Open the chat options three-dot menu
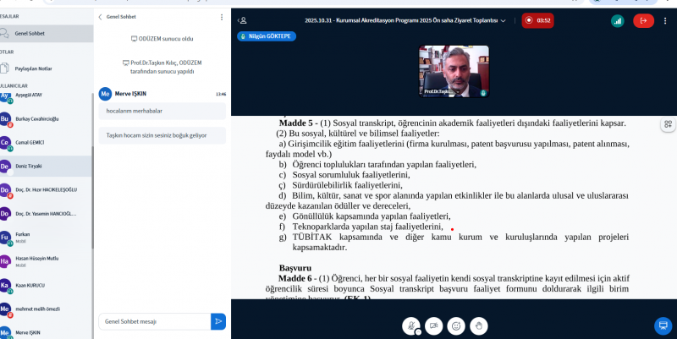677x339 pixels. click(x=222, y=16)
